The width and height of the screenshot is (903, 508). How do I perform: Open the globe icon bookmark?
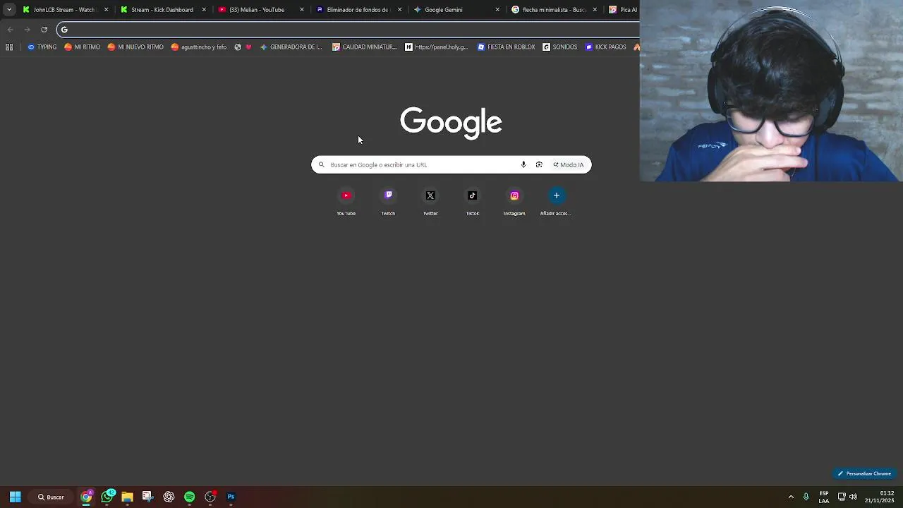tap(238, 47)
